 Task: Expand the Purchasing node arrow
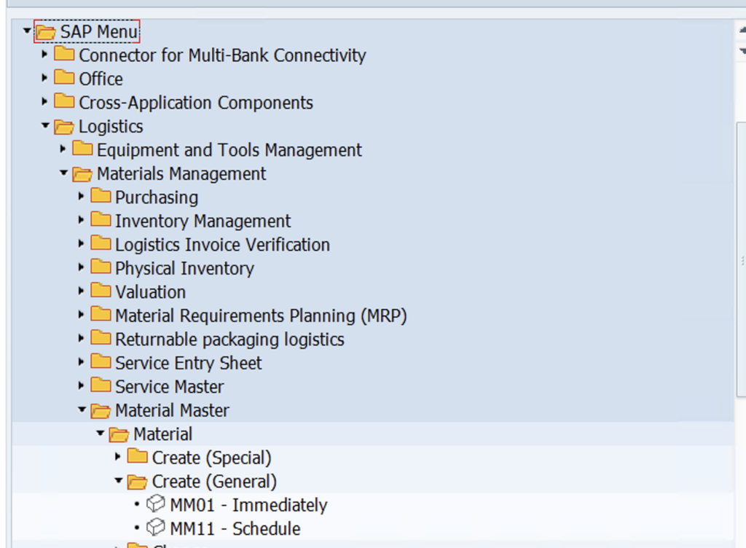pyautogui.click(x=81, y=196)
